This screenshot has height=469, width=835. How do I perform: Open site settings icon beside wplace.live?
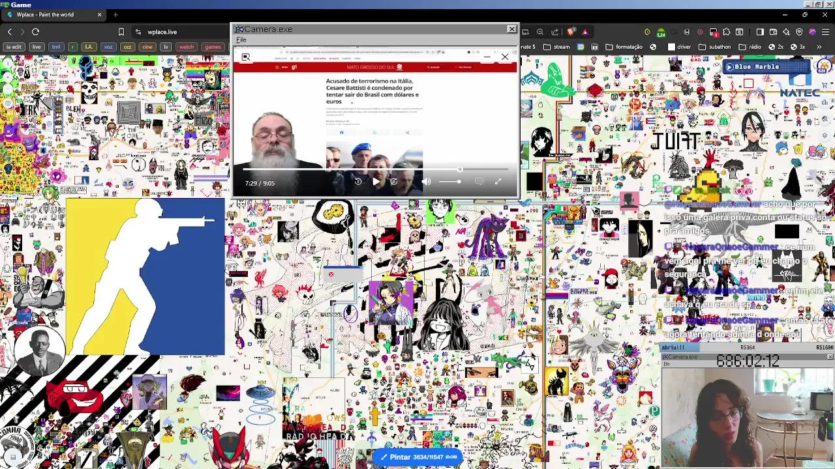tap(138, 31)
